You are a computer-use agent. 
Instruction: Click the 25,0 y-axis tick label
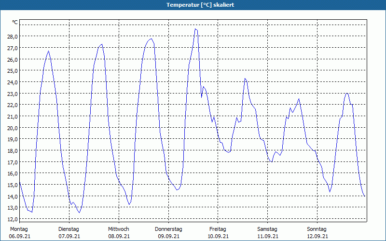coord(12,70)
